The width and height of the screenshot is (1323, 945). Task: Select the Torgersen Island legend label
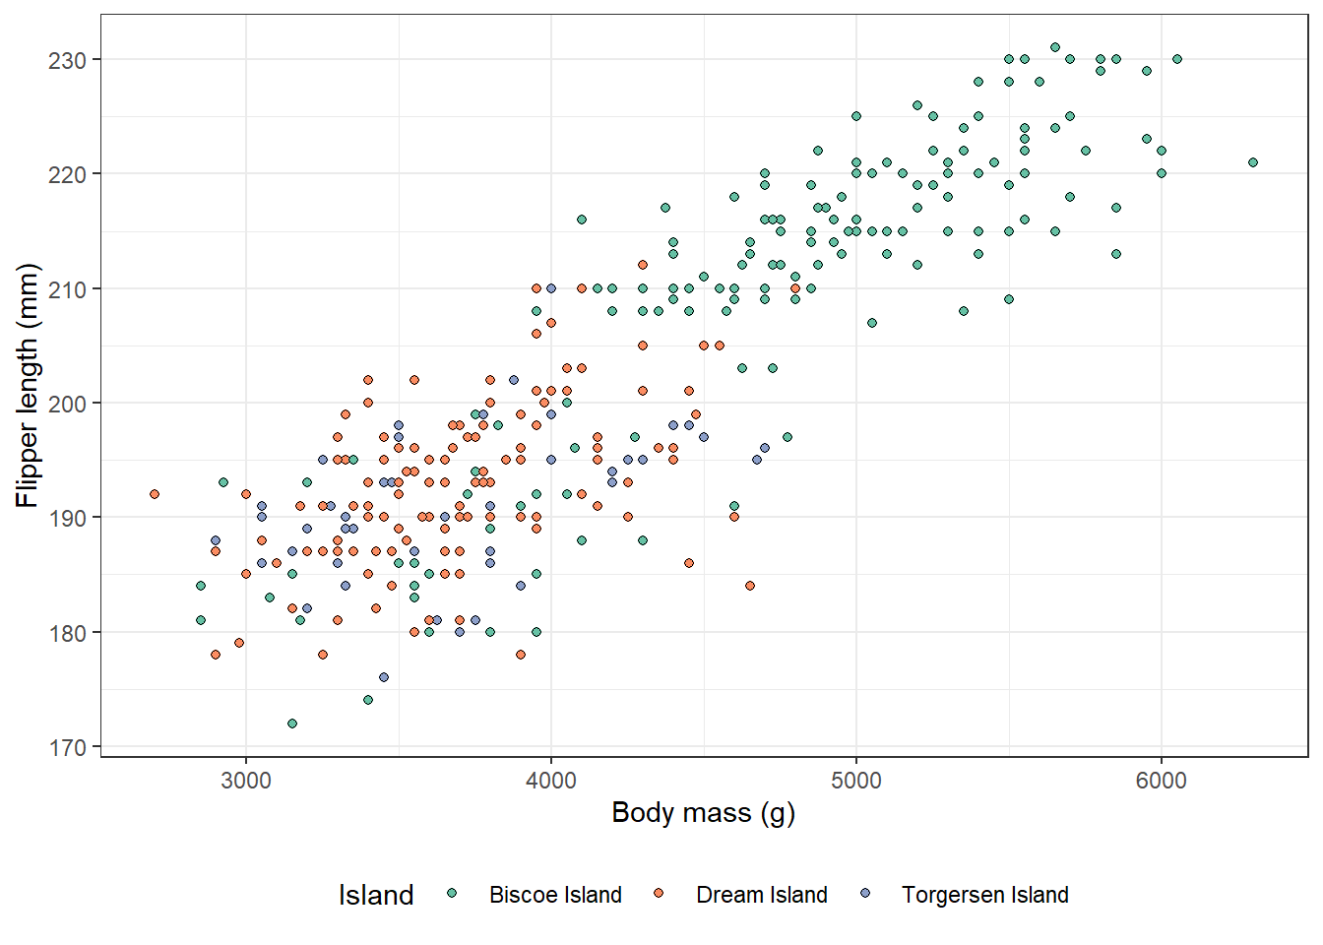pyautogui.click(x=985, y=895)
